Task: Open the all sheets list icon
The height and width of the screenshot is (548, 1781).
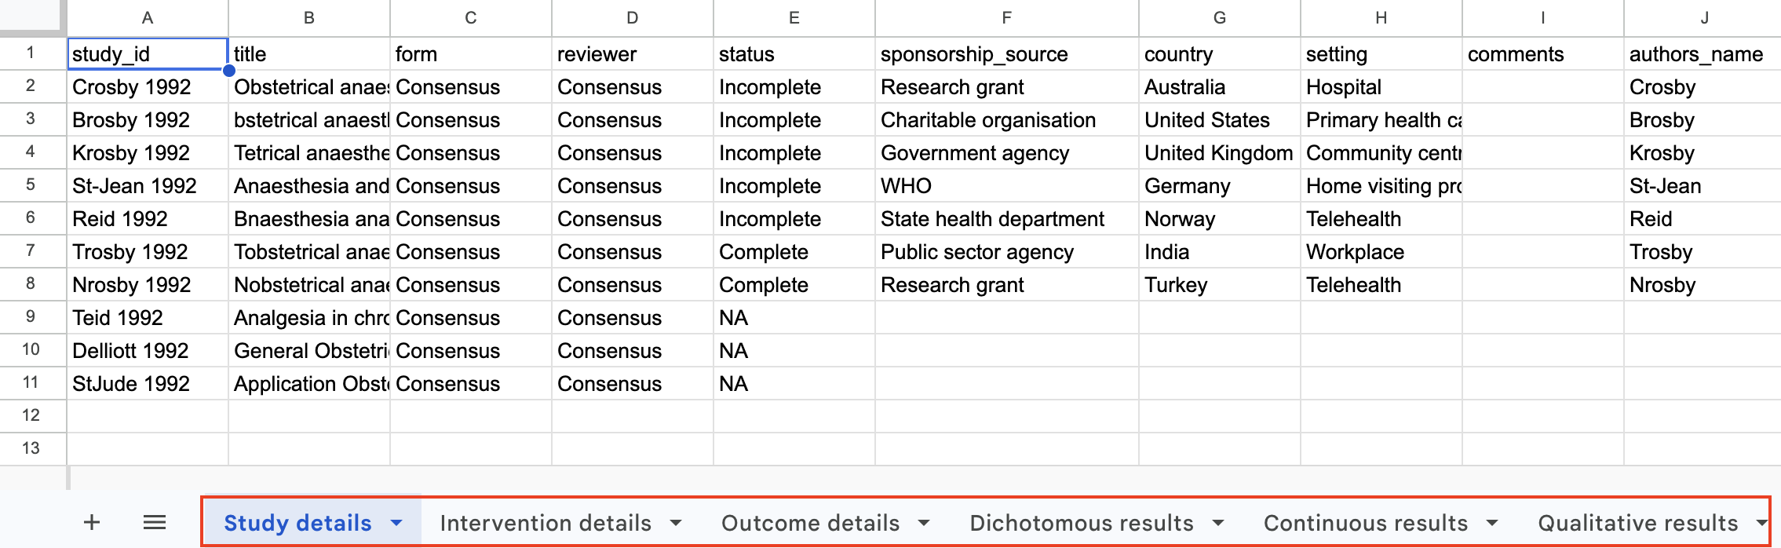Action: [x=155, y=523]
